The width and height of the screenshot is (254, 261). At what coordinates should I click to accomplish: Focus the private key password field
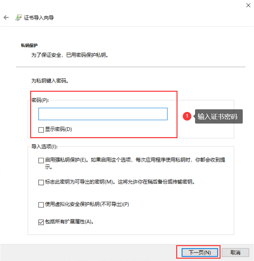(103, 114)
